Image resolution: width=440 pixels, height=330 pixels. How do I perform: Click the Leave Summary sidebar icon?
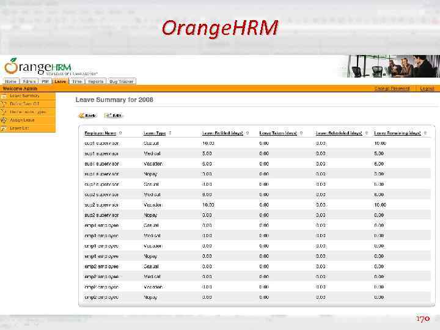(4, 96)
